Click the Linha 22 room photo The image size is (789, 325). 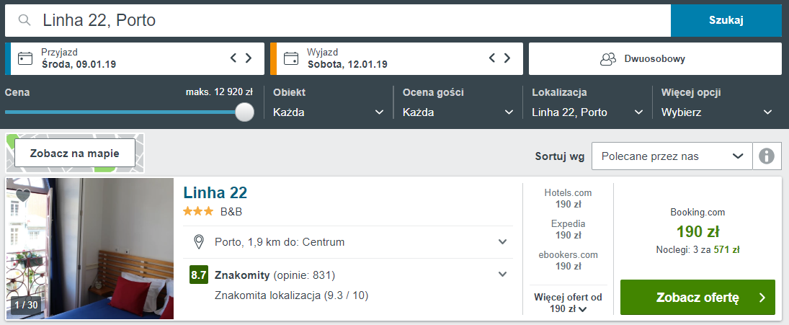tap(89, 249)
